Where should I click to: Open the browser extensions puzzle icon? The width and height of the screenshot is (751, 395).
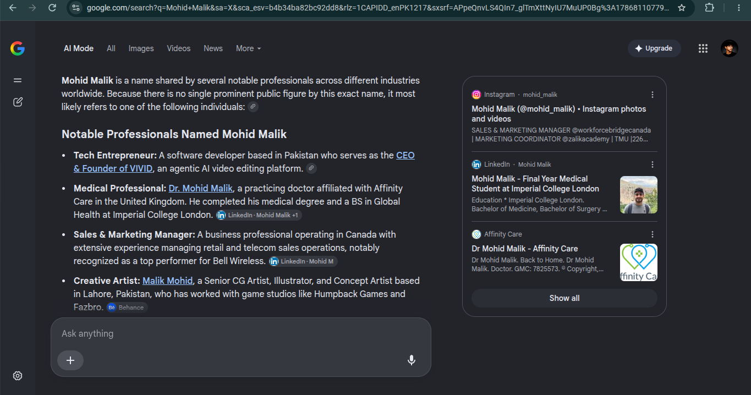pos(710,8)
